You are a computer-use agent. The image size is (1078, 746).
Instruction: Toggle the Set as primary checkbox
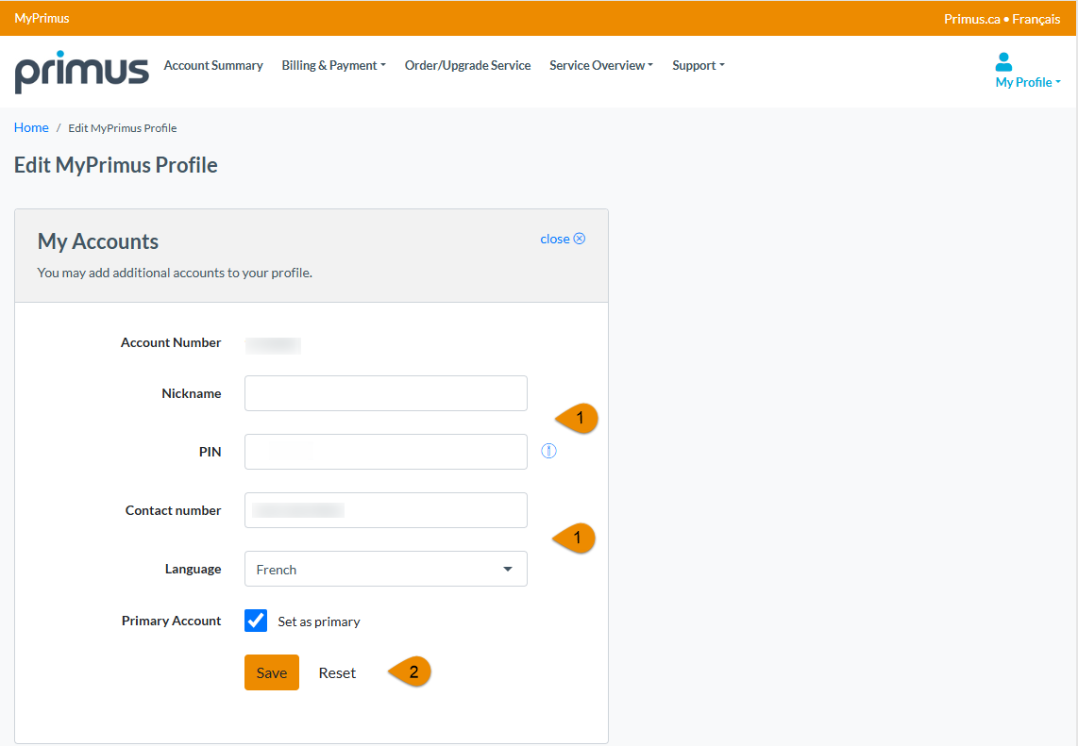256,621
